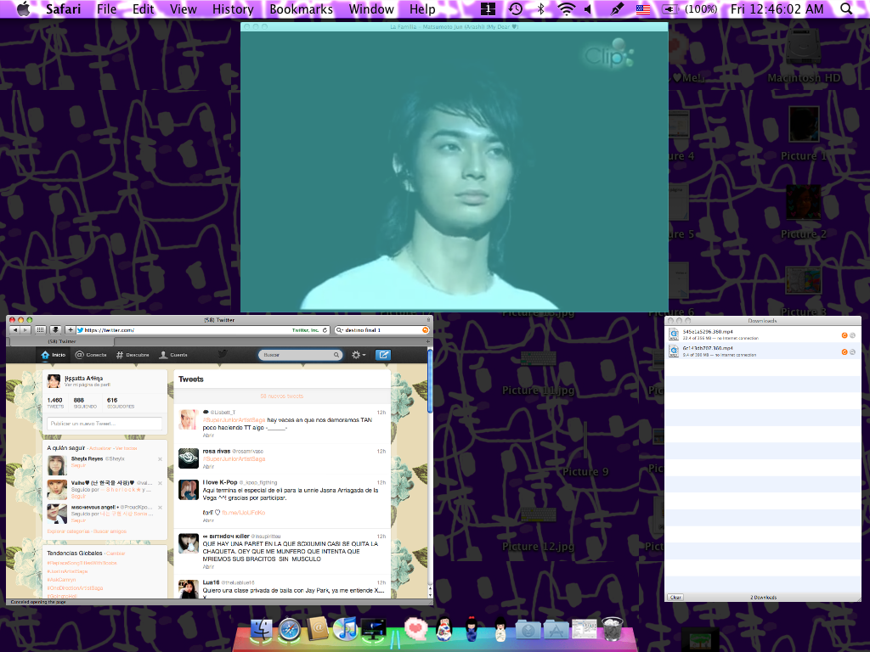The height and width of the screenshot is (652, 870).
Task: Open the Edit menu
Action: coord(143,8)
